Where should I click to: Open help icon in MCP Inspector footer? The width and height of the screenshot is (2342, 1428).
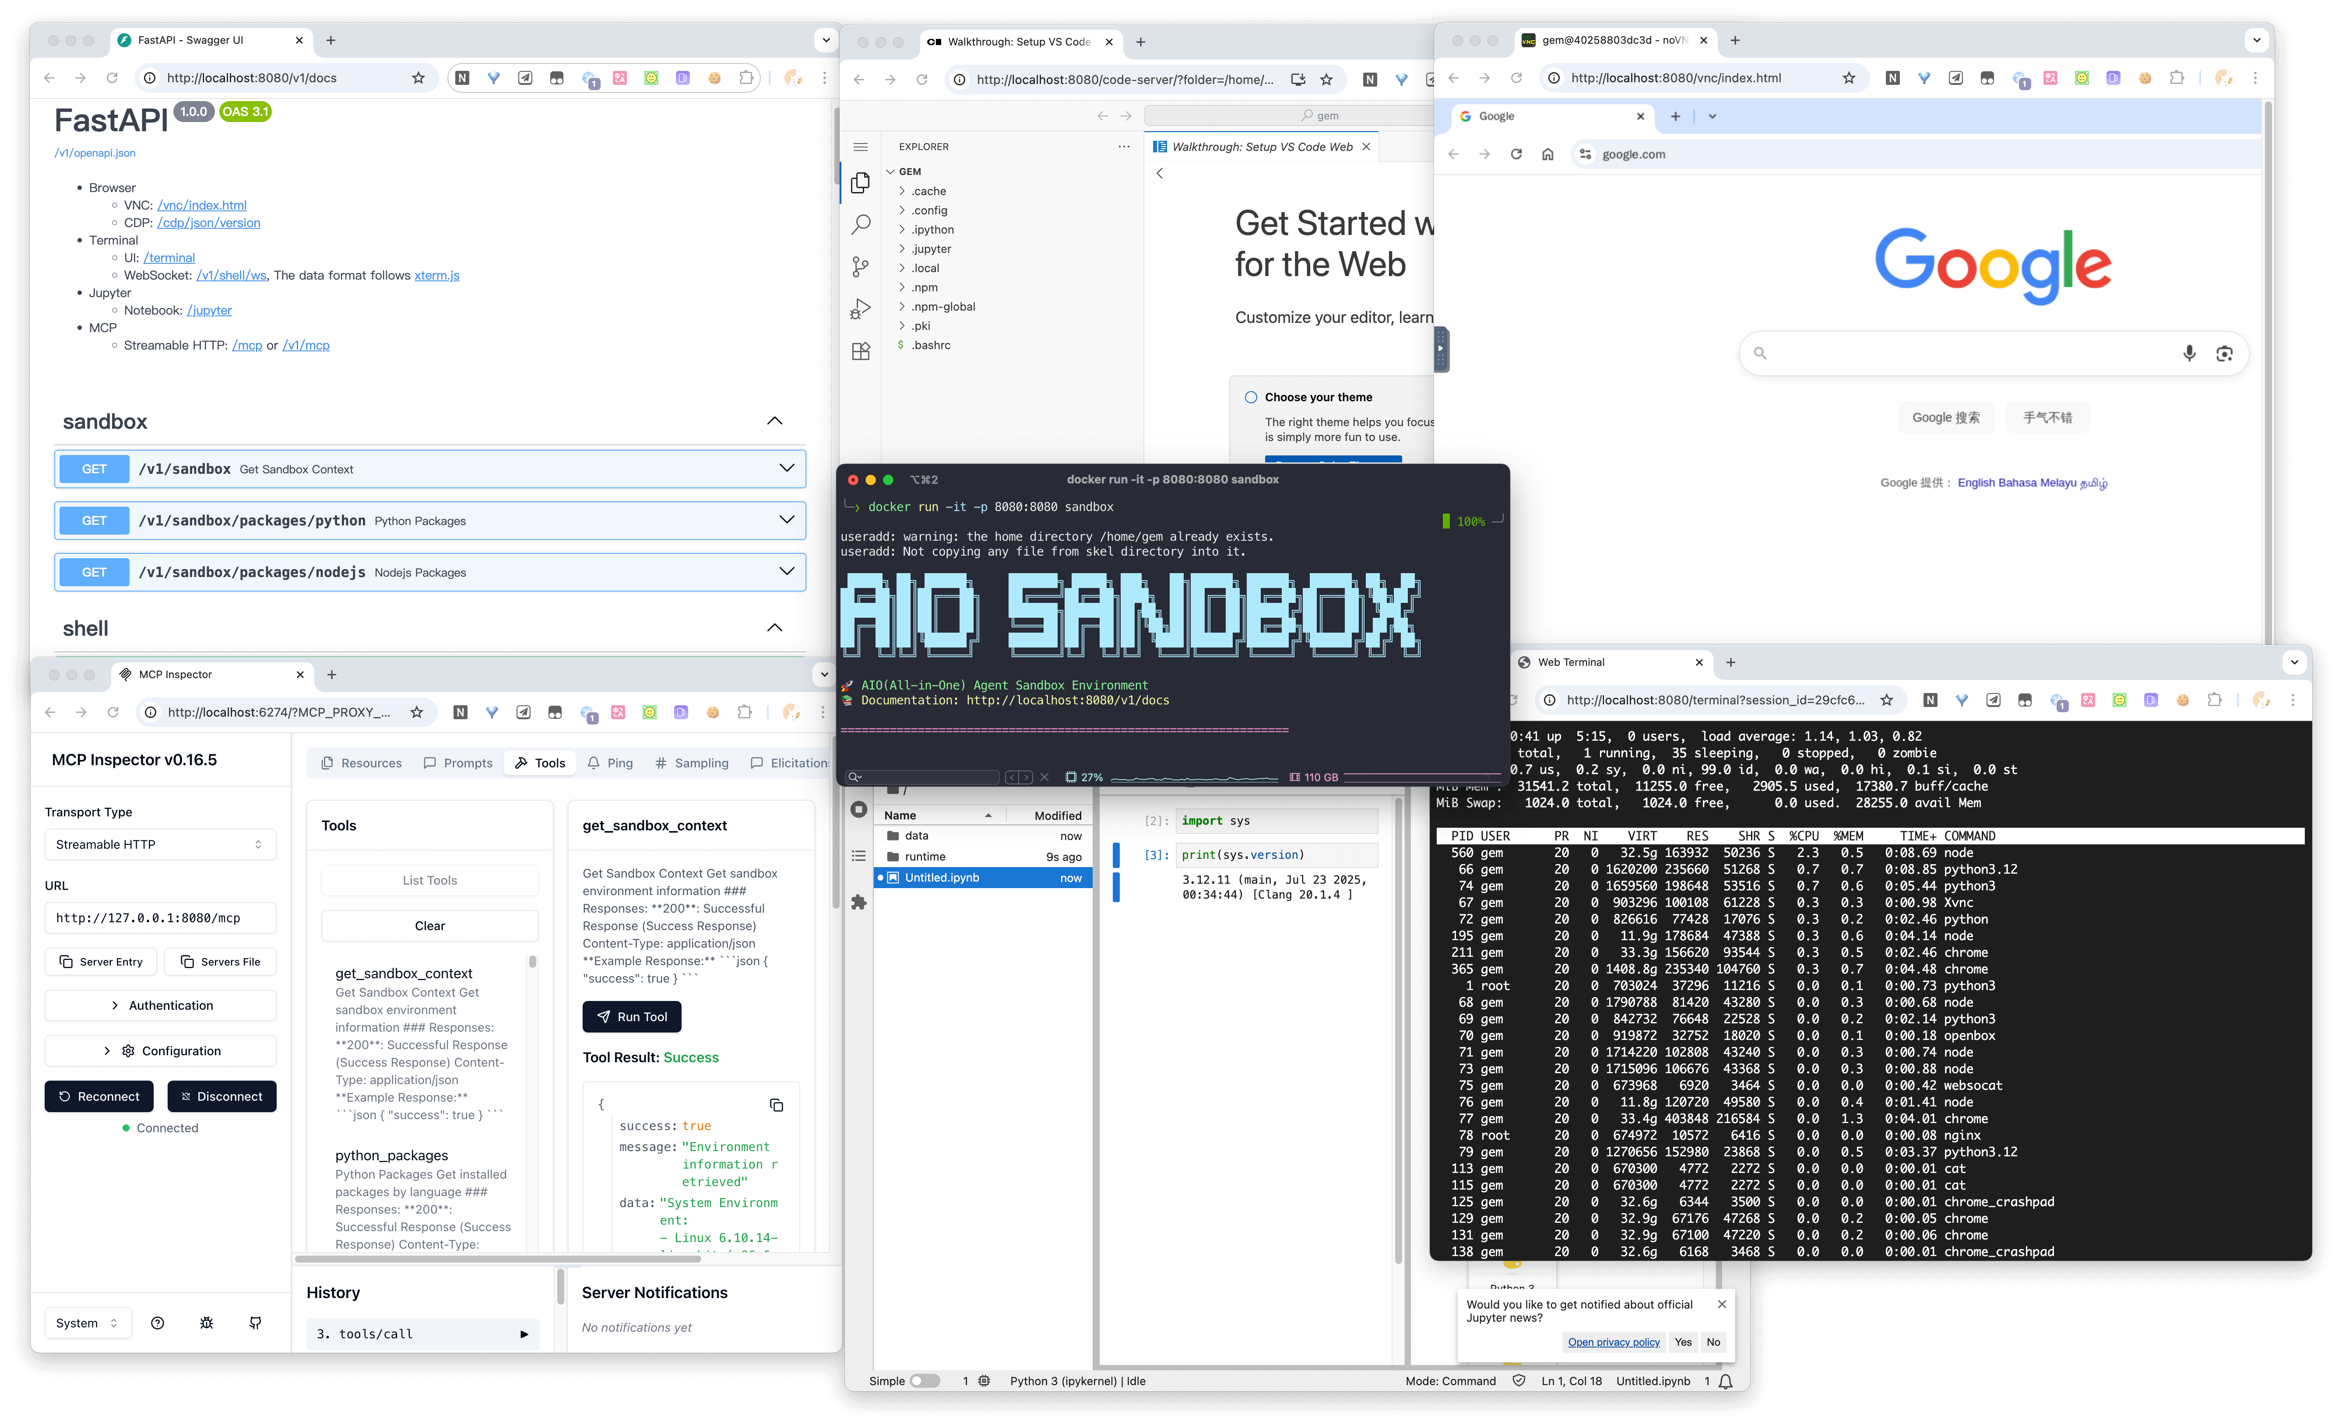(158, 1323)
